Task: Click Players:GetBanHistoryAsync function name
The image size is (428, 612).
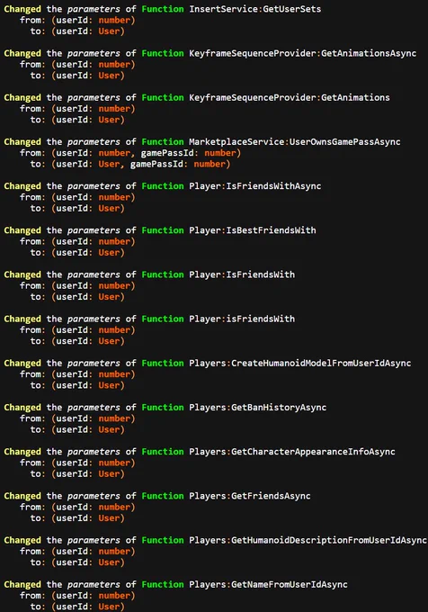Action: [x=258, y=408]
